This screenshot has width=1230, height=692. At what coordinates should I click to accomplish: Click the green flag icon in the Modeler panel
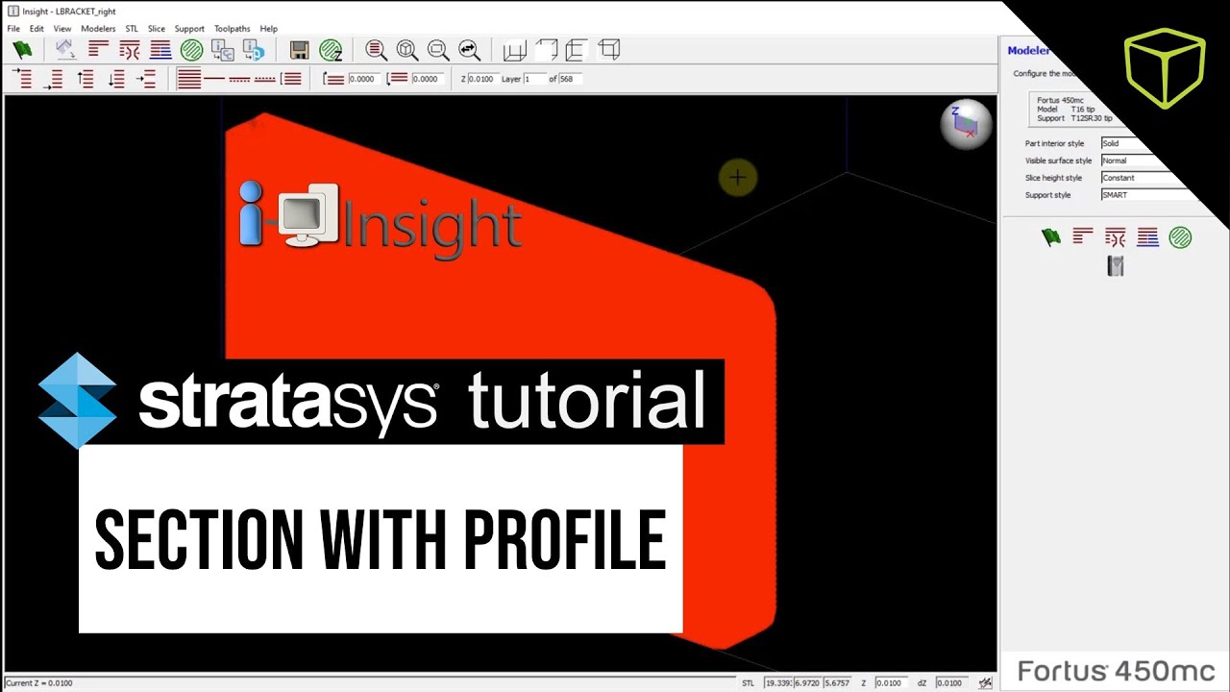click(1051, 237)
